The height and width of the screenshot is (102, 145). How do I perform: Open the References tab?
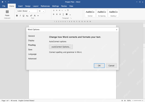click(x=45, y=6)
